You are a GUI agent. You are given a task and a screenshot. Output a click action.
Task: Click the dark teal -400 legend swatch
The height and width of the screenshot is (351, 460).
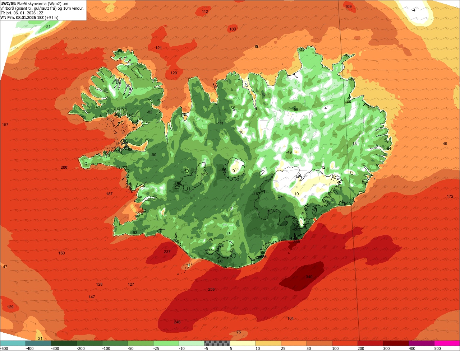38,343
